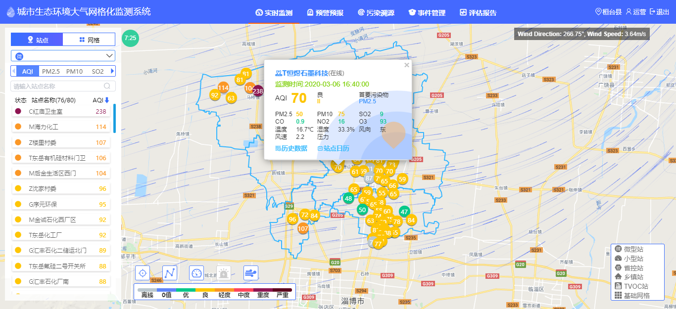Open the 桓台县 location selector

(607, 12)
